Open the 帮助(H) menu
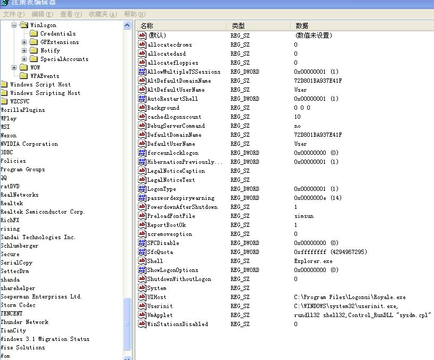The height and width of the screenshot is (360, 434). pyautogui.click(x=135, y=14)
